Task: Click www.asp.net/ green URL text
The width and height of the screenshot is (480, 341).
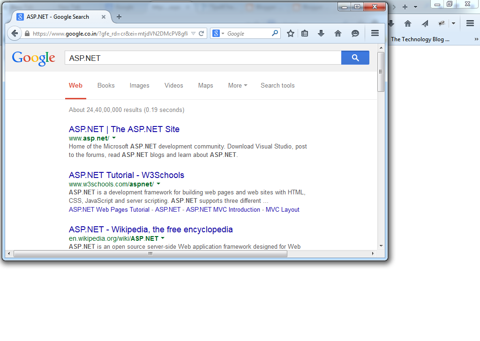Action: point(89,138)
